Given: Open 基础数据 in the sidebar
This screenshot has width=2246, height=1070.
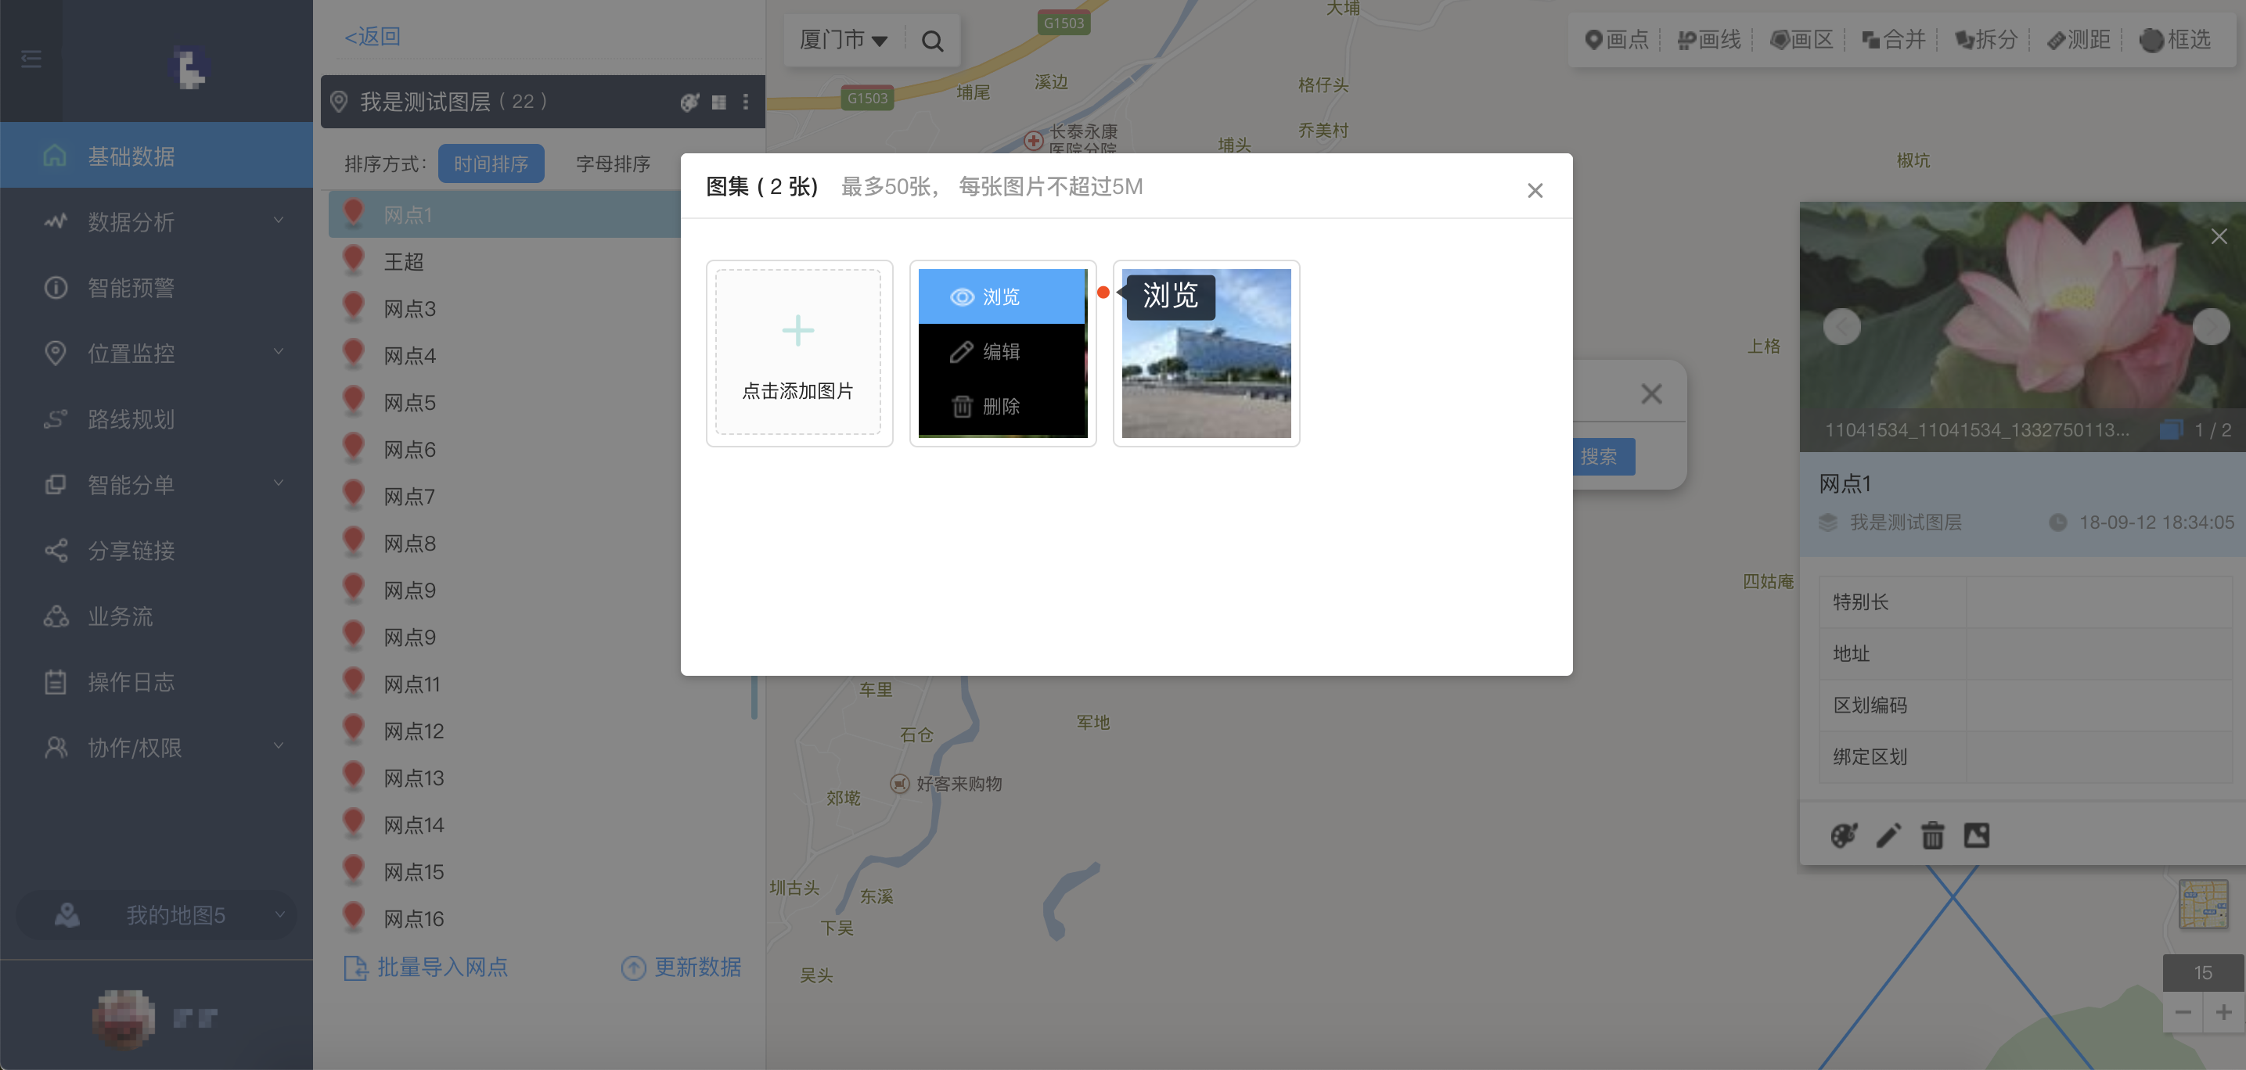Looking at the screenshot, I should click(x=156, y=156).
